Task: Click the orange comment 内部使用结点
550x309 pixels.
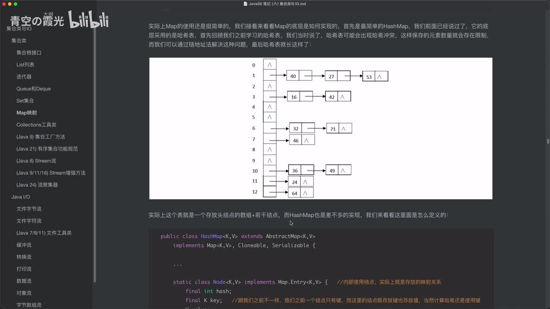Action: [389, 282]
